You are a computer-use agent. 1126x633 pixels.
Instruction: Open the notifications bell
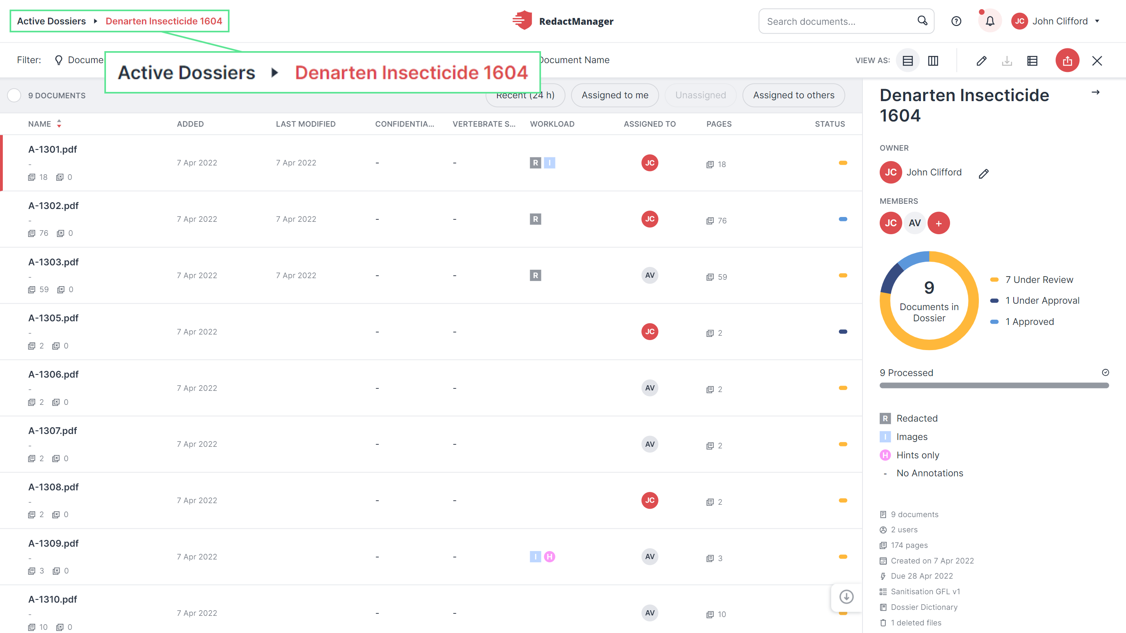990,21
